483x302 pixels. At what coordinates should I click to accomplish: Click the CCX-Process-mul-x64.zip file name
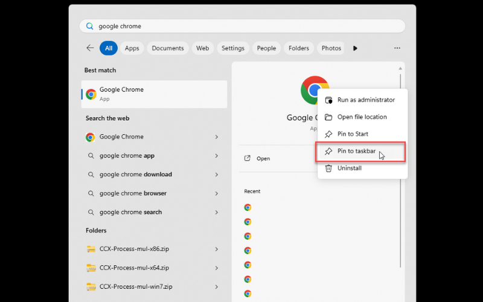click(x=134, y=268)
